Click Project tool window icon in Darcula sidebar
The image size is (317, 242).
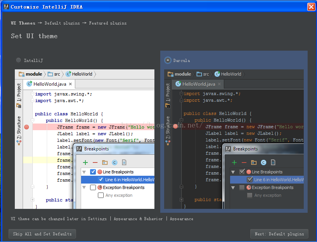[168, 106]
